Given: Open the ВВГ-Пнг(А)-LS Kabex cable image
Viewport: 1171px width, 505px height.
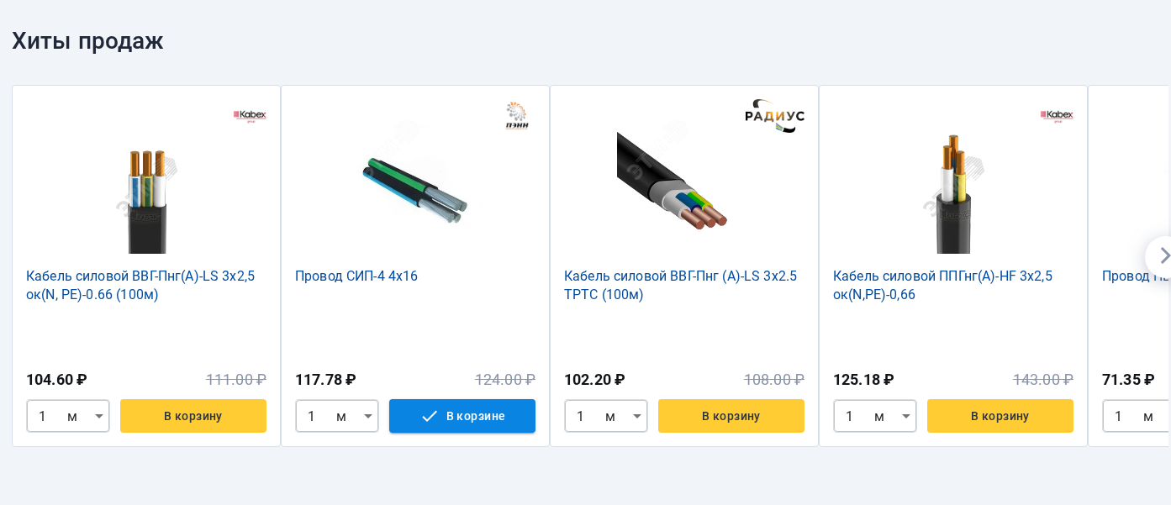Looking at the screenshot, I should 146,201.
